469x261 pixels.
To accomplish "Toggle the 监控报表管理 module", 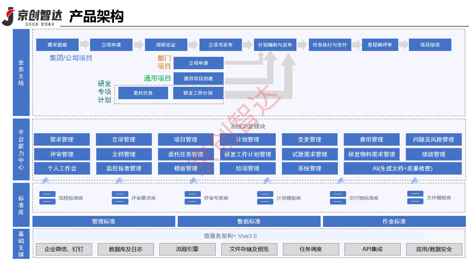I will (x=124, y=168).
